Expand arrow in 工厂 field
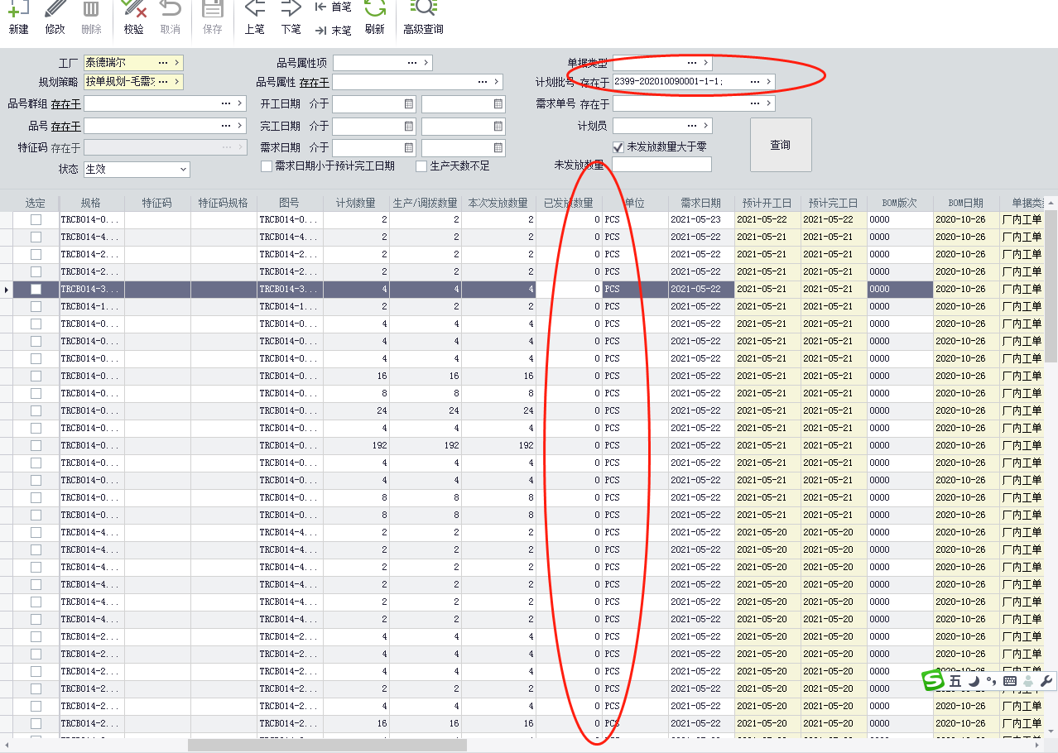The image size is (1058, 753). click(176, 63)
